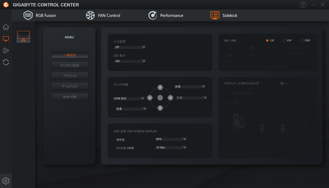Click the Gigabyte logo icon in the title bar
The height and width of the screenshot is (188, 329).
6,5
